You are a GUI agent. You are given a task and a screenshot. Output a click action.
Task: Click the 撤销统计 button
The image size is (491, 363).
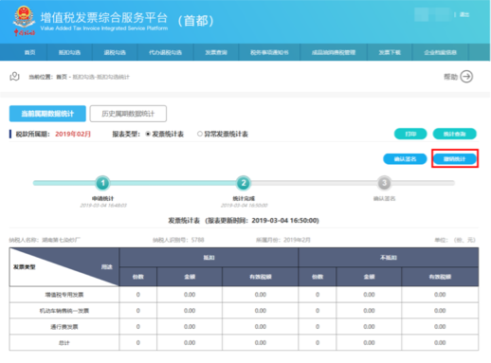tap(454, 159)
